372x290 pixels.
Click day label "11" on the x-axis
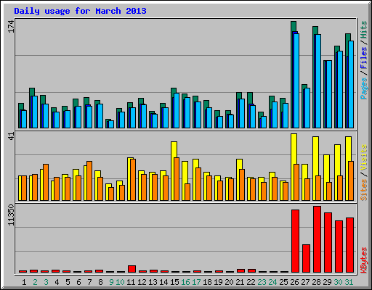pos(131,282)
